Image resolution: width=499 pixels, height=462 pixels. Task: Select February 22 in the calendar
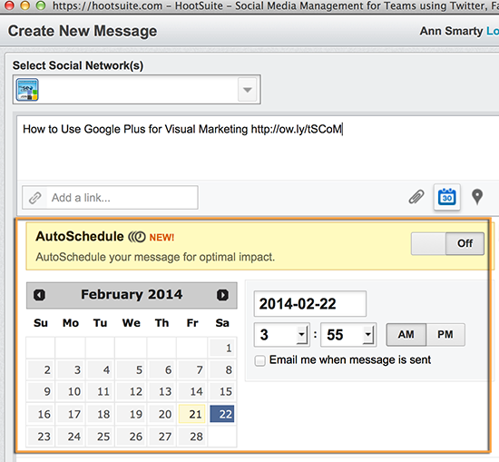[222, 414]
